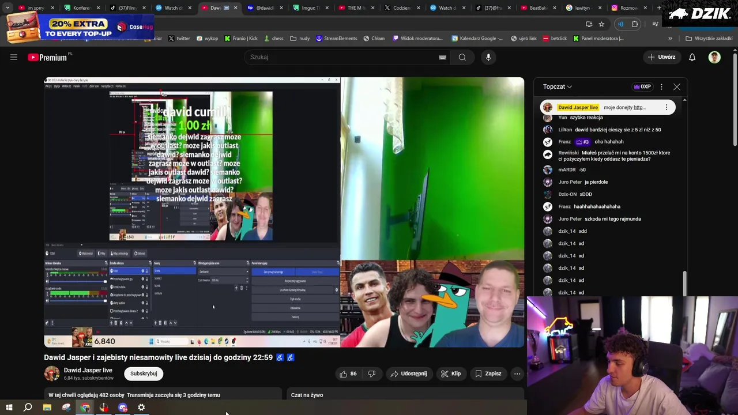Open Windows Start menu
Viewport: 738px width, 415px height.
pos(9,408)
